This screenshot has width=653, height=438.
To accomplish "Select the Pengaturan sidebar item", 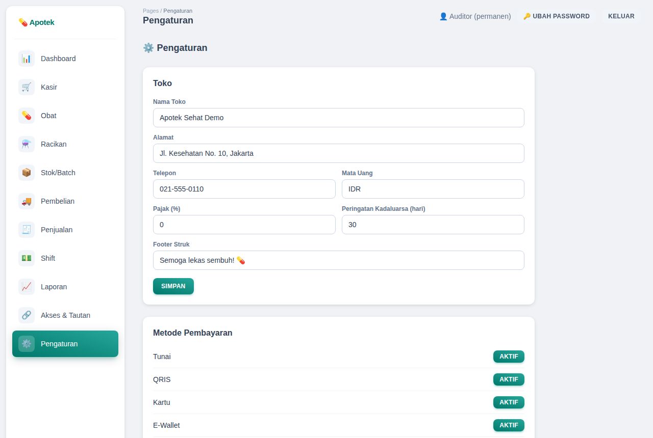I will point(65,344).
